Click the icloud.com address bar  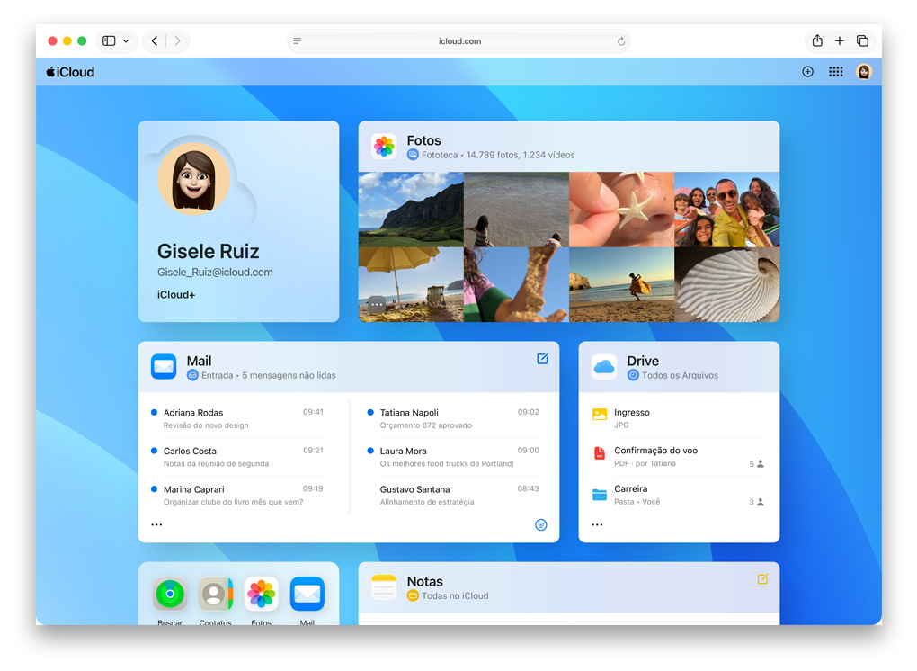[459, 41]
